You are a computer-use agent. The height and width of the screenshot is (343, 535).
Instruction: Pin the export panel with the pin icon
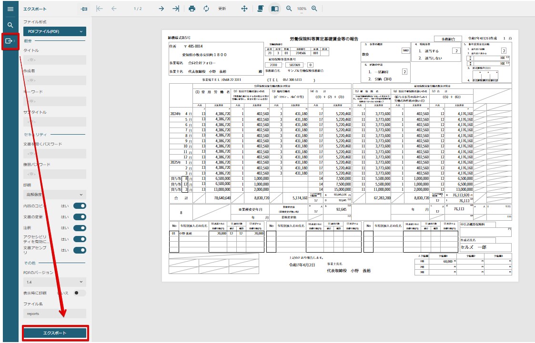(x=83, y=9)
